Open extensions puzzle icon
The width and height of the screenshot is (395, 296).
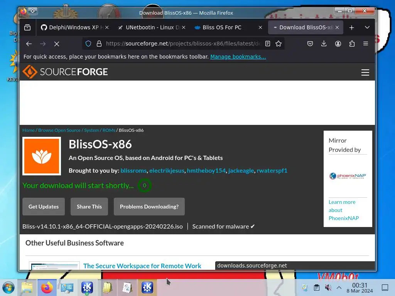pos(352,44)
